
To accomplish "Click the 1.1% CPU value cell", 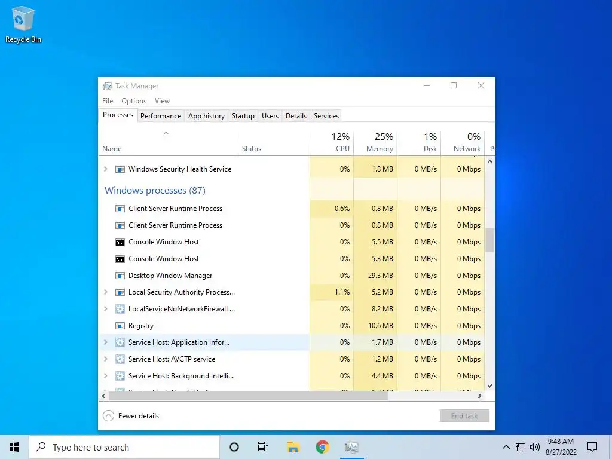I will pos(332,292).
